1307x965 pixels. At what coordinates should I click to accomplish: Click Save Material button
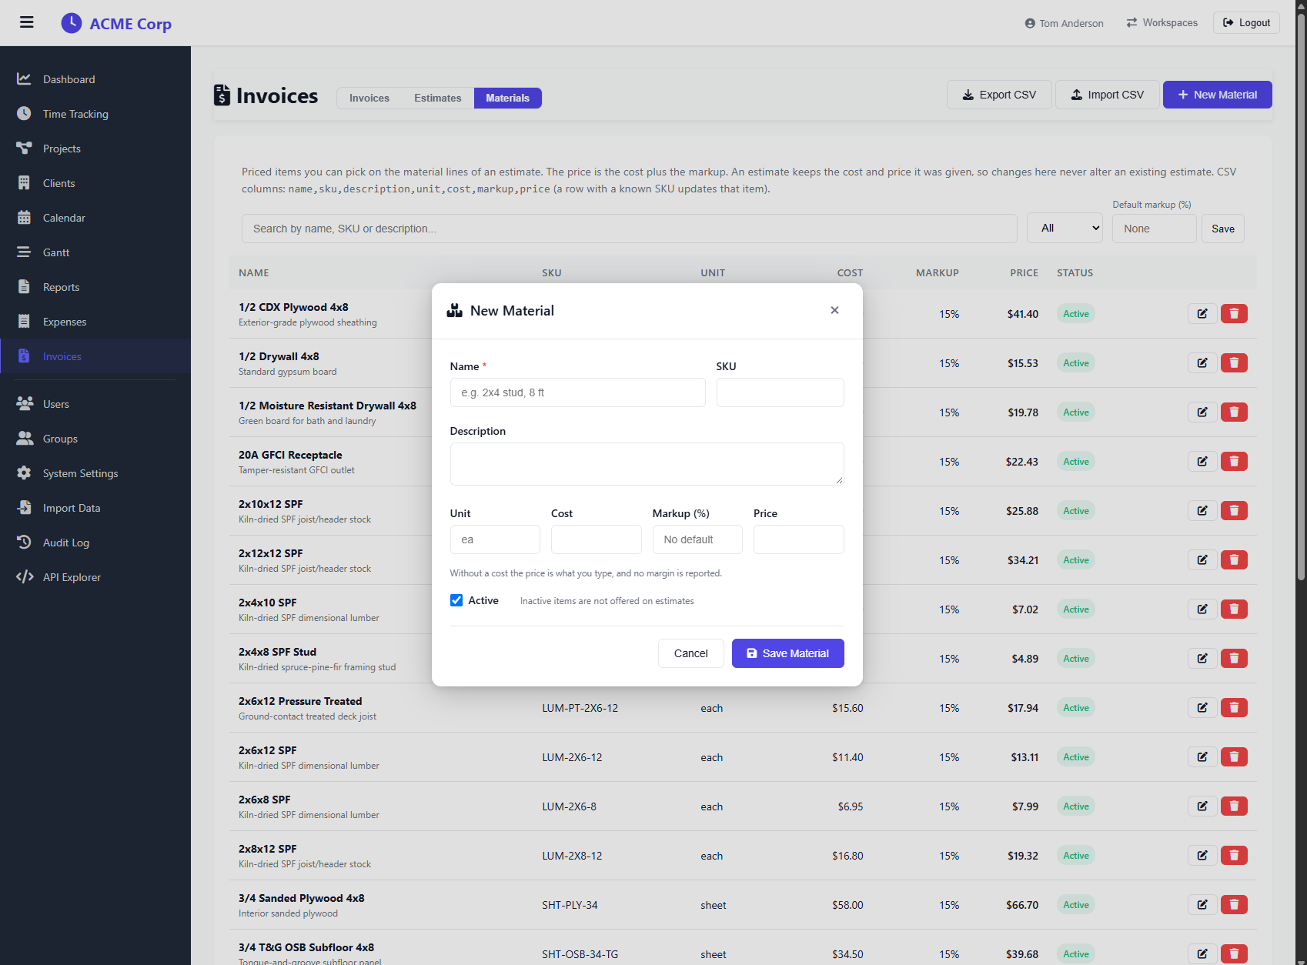pos(787,653)
